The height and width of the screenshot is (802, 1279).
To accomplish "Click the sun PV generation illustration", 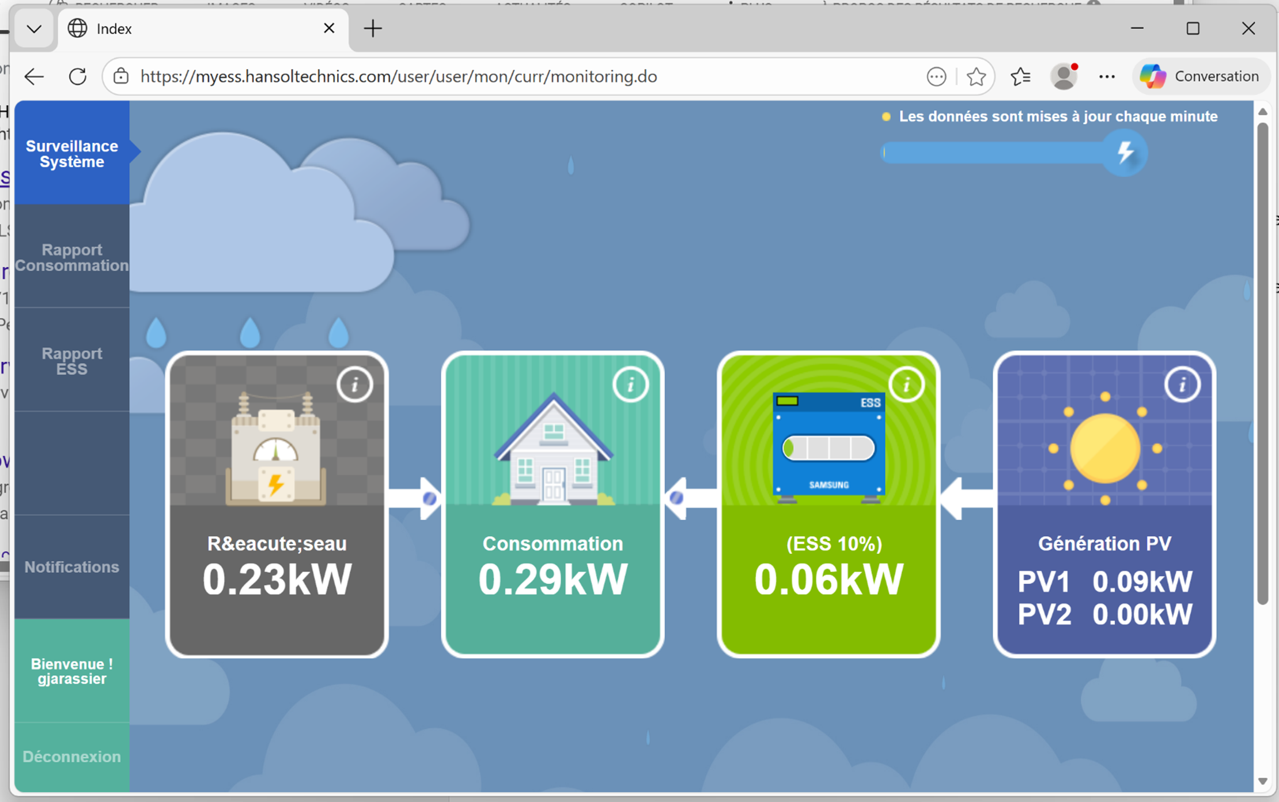I will click(x=1104, y=449).
